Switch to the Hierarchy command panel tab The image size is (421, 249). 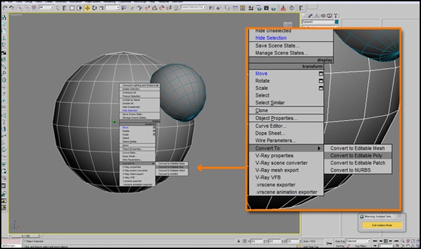[x=317, y=15]
